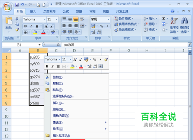
Task: Expand the Name Box dropdown arrow
Action: (x=39, y=45)
